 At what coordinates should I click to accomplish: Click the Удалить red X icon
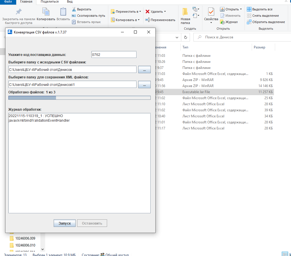[x=148, y=12]
